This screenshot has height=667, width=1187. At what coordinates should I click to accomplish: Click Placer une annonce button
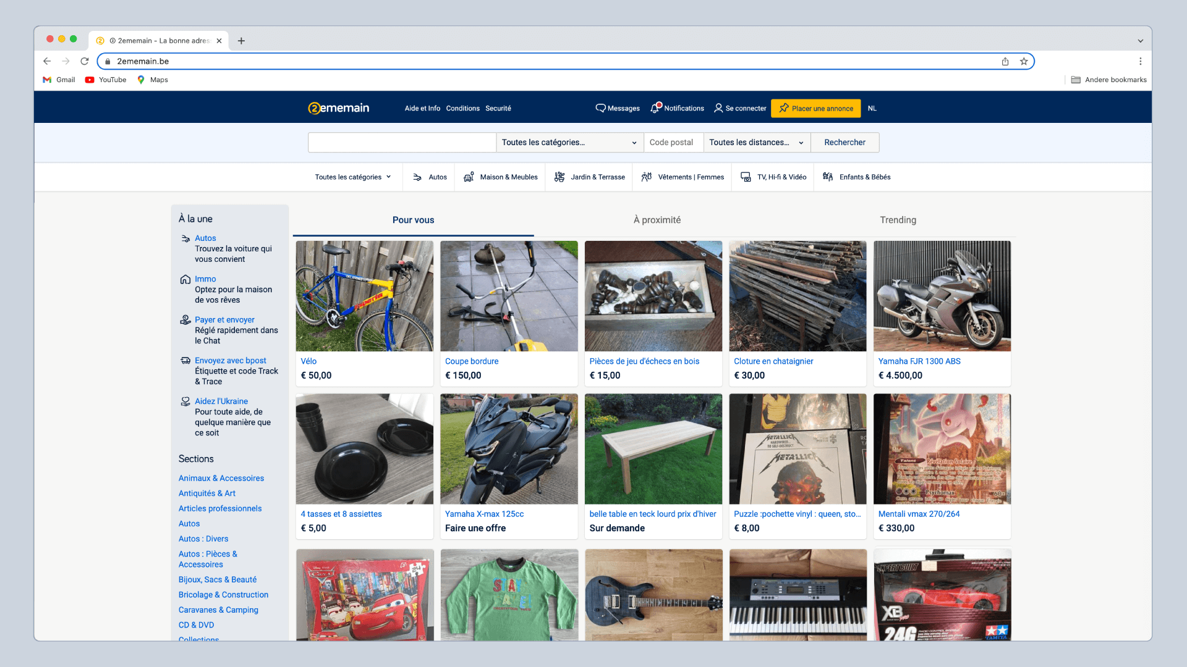816,108
